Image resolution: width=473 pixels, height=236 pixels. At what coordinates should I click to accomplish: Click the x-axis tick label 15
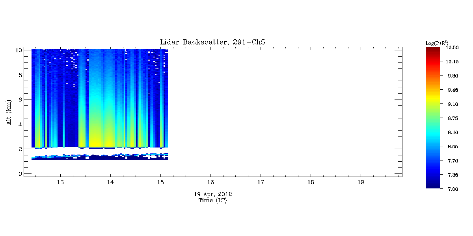point(160,182)
